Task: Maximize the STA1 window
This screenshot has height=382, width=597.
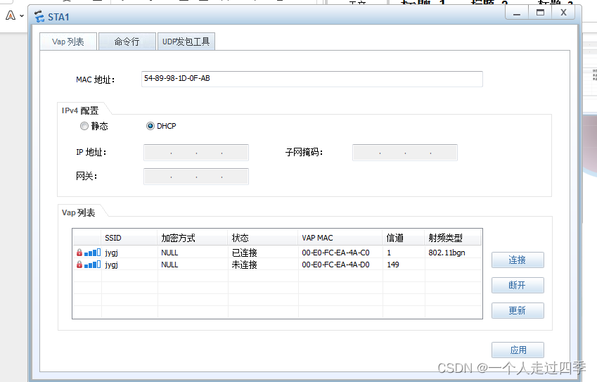Action: click(540, 13)
